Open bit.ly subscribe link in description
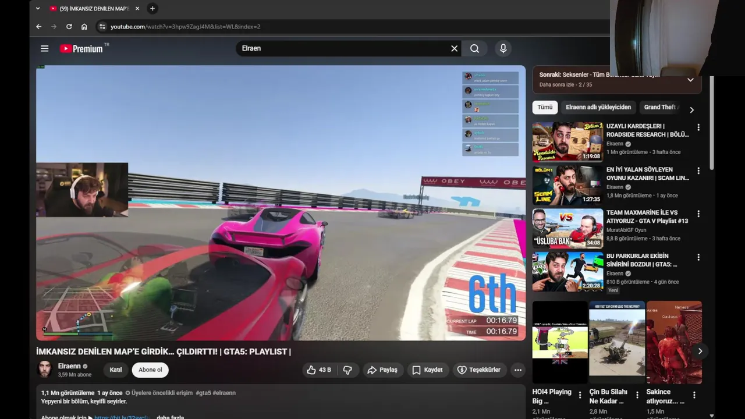This screenshot has width=745, height=419. [122, 416]
